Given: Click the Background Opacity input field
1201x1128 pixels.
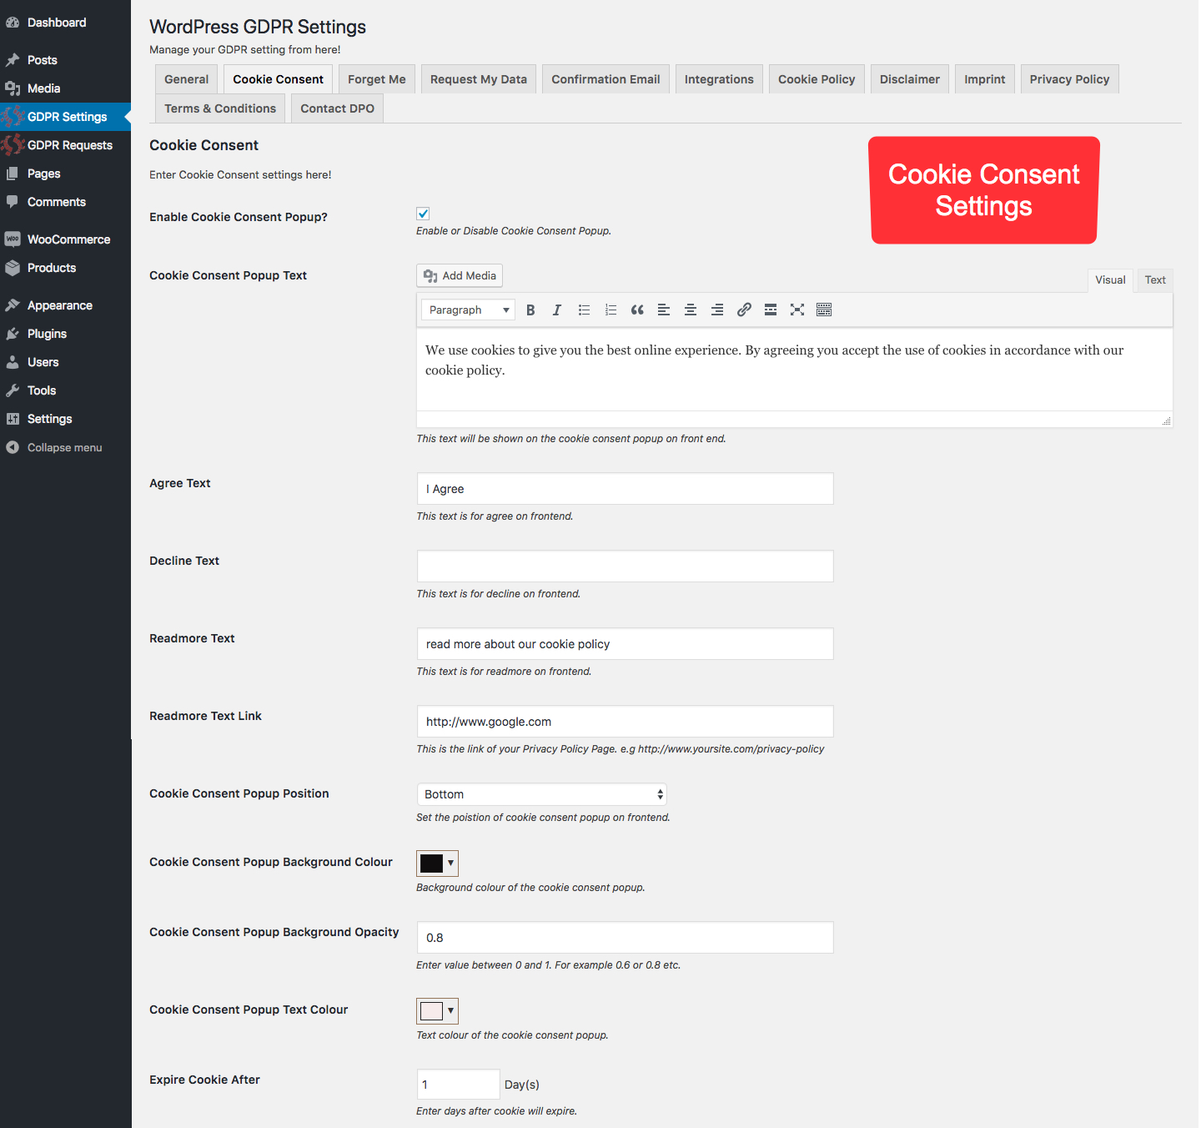Looking at the screenshot, I should tap(625, 938).
